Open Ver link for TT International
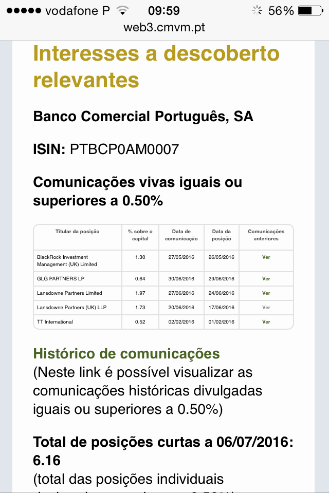 [266, 322]
